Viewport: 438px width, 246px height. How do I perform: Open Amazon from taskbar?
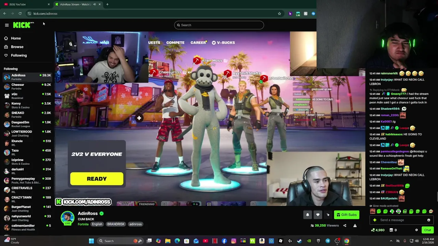pyautogui.click(x=262, y=241)
